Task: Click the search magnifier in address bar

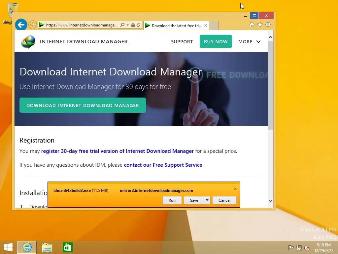Action: [122, 25]
